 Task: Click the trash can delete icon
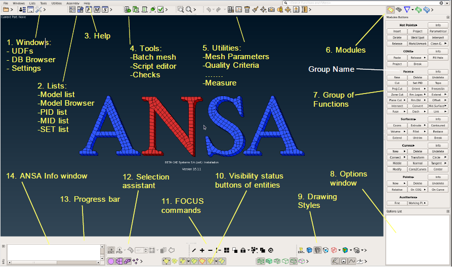[x=247, y=10]
